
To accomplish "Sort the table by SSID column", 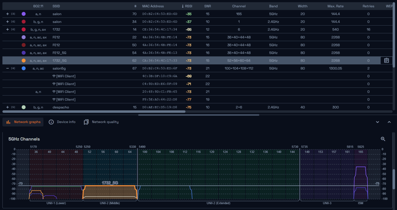I will click(56, 6).
